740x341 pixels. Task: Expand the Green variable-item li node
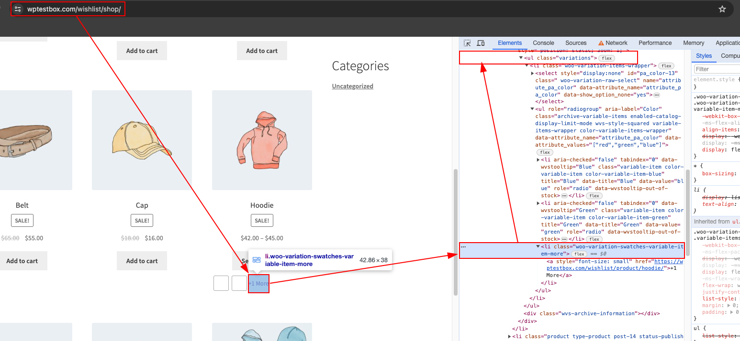pos(538,203)
